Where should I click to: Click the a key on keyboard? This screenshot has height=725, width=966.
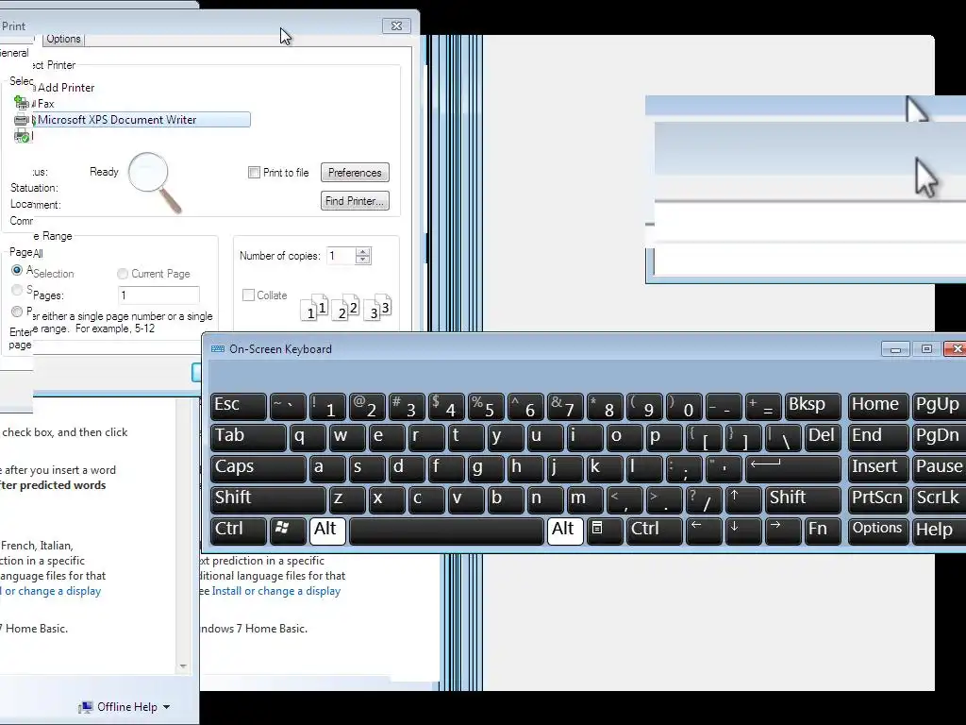click(327, 469)
